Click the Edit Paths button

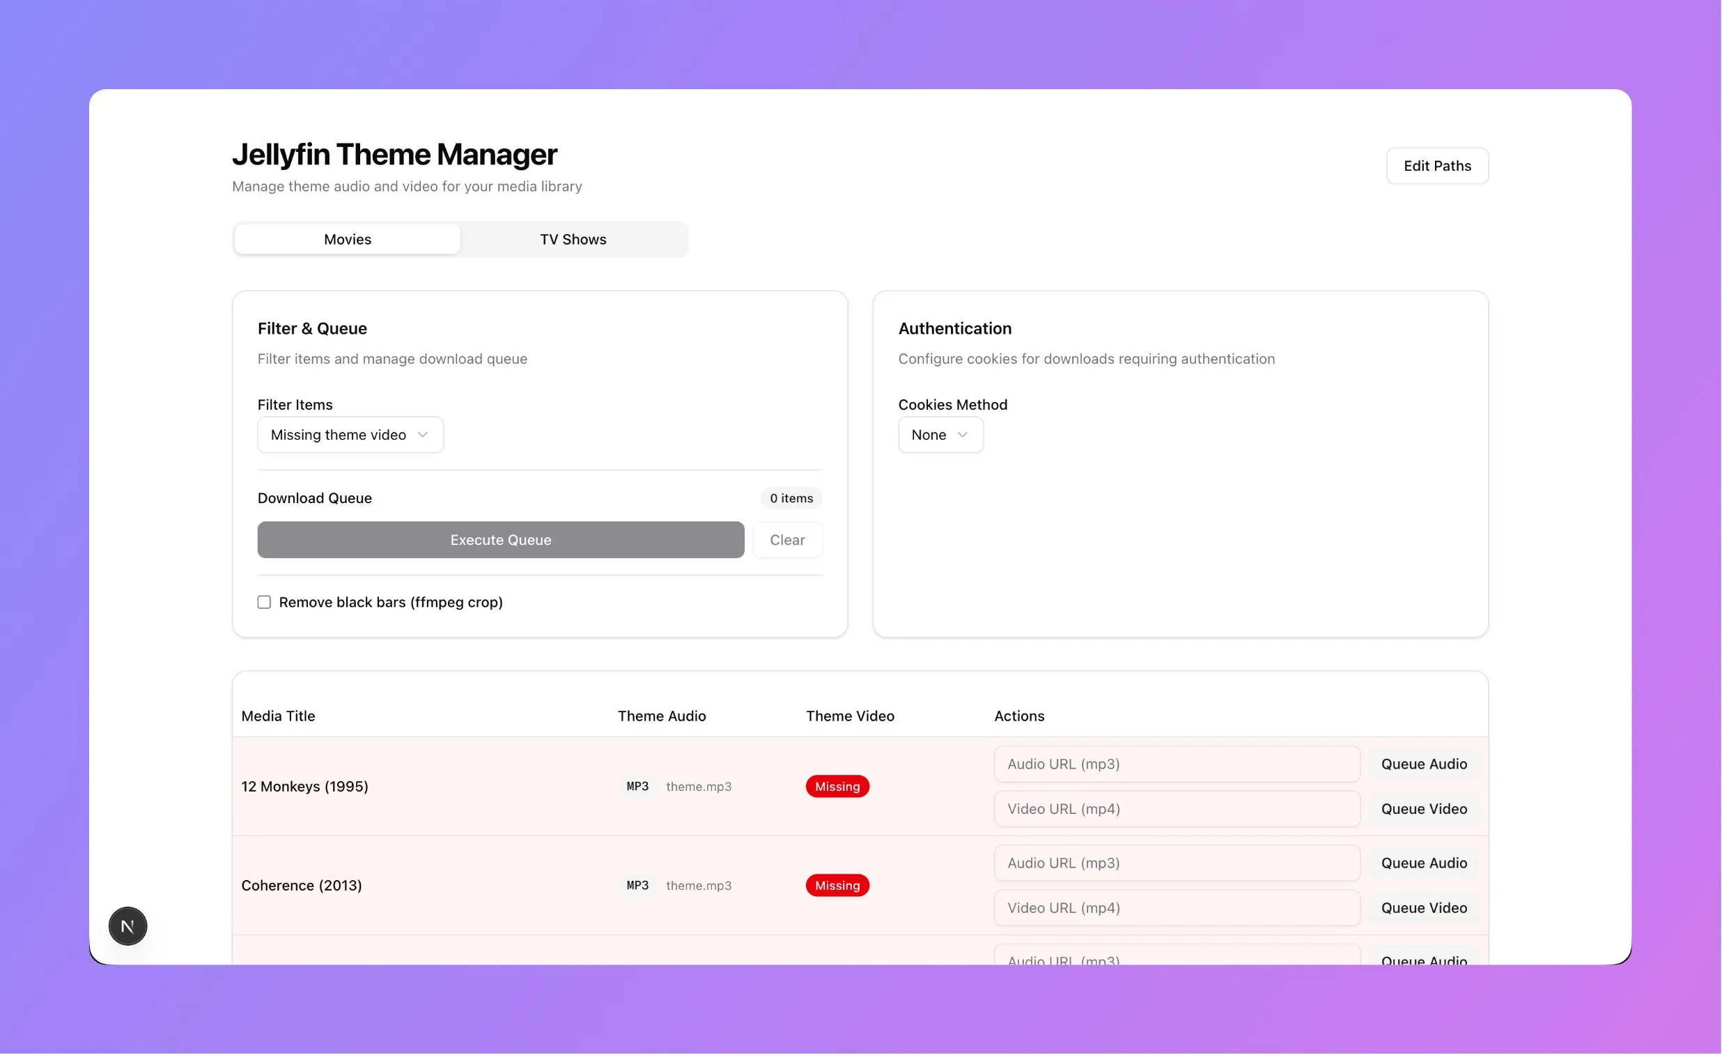pyautogui.click(x=1437, y=166)
